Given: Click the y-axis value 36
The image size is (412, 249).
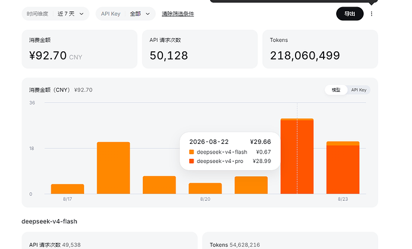Looking at the screenshot, I should [x=32, y=103].
